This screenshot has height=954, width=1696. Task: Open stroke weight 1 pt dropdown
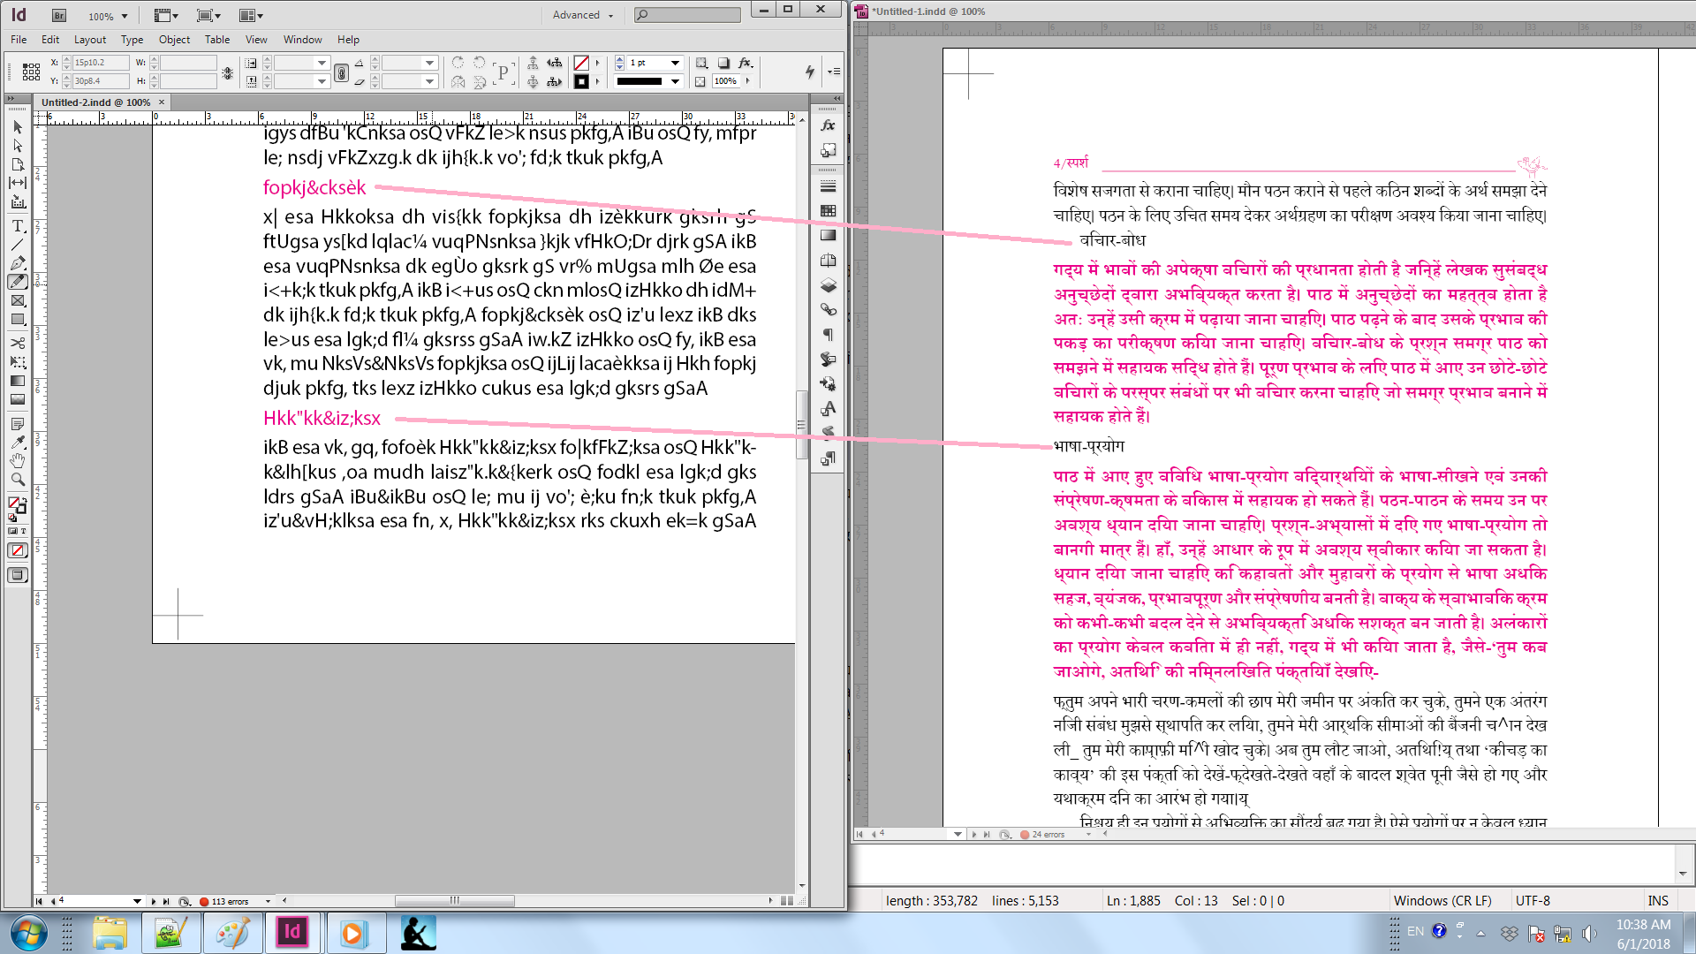[x=676, y=63]
